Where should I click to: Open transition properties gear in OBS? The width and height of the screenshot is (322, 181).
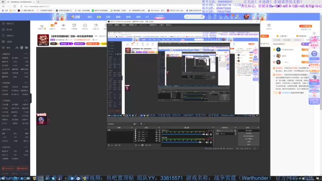click(x=235, y=131)
